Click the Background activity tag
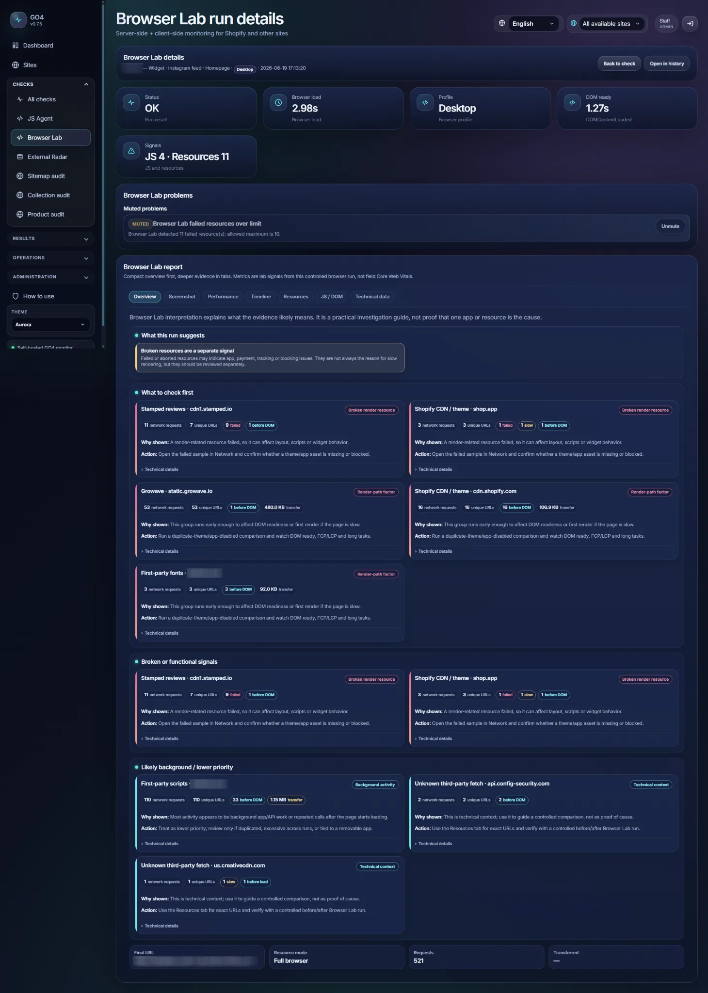 375,785
